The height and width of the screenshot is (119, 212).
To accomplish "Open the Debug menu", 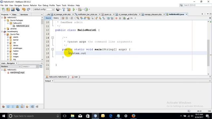I will click(45, 5).
